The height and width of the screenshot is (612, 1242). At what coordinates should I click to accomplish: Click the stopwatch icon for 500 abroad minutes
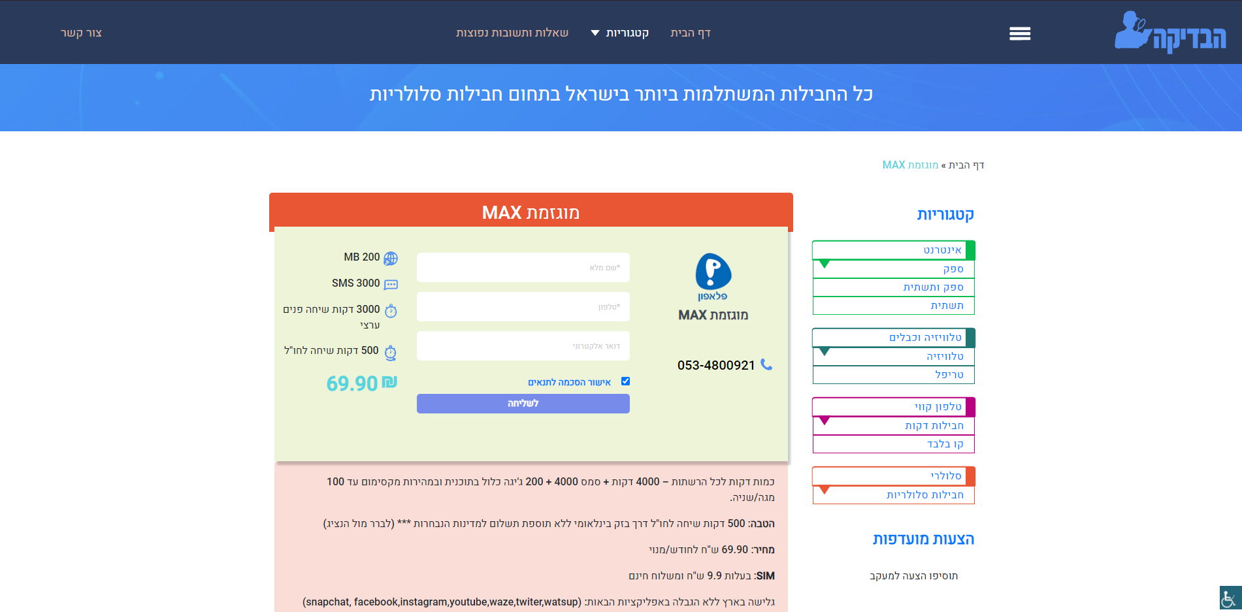[391, 353]
